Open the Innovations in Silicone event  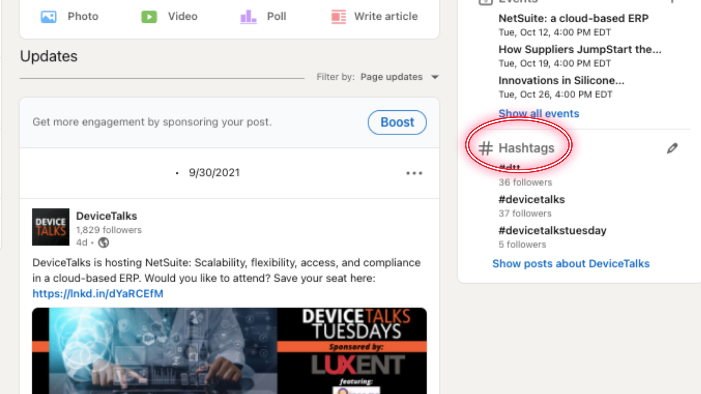(x=561, y=81)
